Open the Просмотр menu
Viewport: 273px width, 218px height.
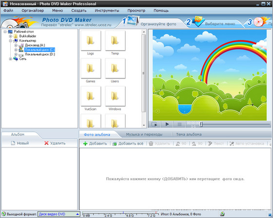pyautogui.click(x=136, y=10)
